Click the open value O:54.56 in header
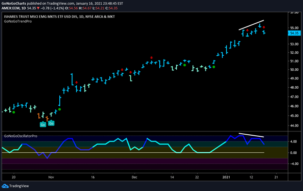303x191 pixels. click(72, 8)
